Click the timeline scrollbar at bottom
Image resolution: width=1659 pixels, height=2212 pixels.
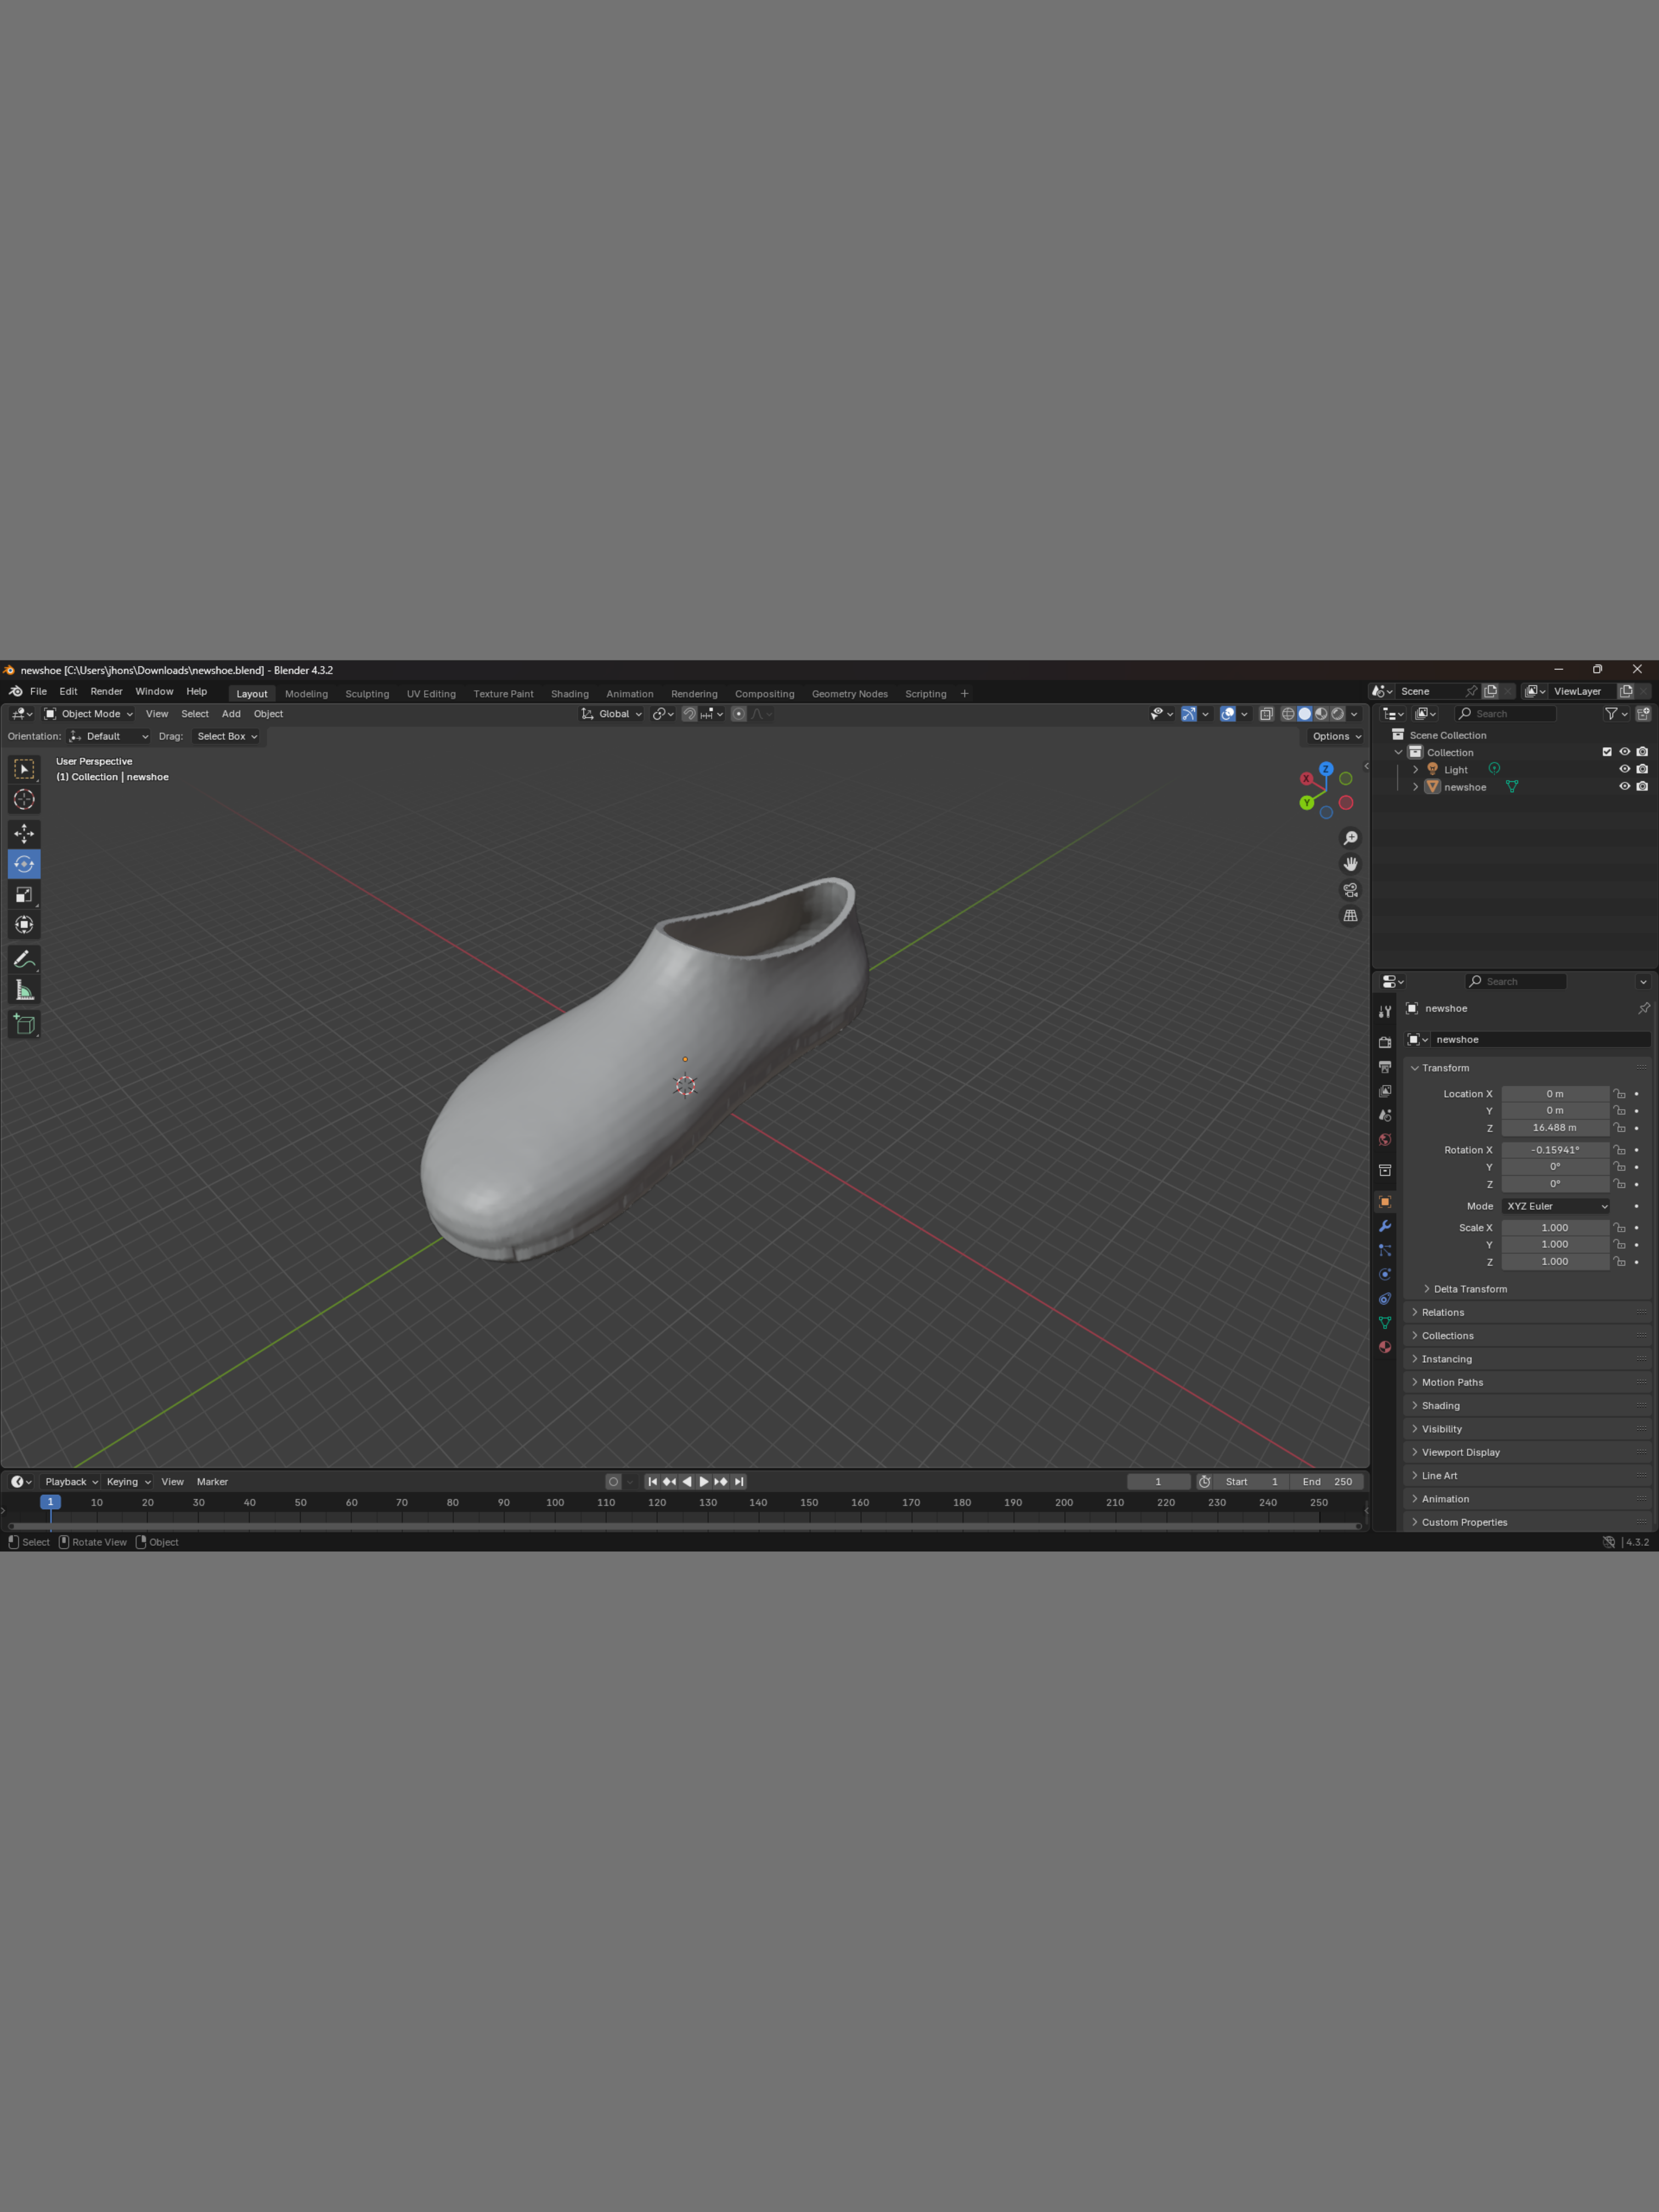coord(684,1526)
